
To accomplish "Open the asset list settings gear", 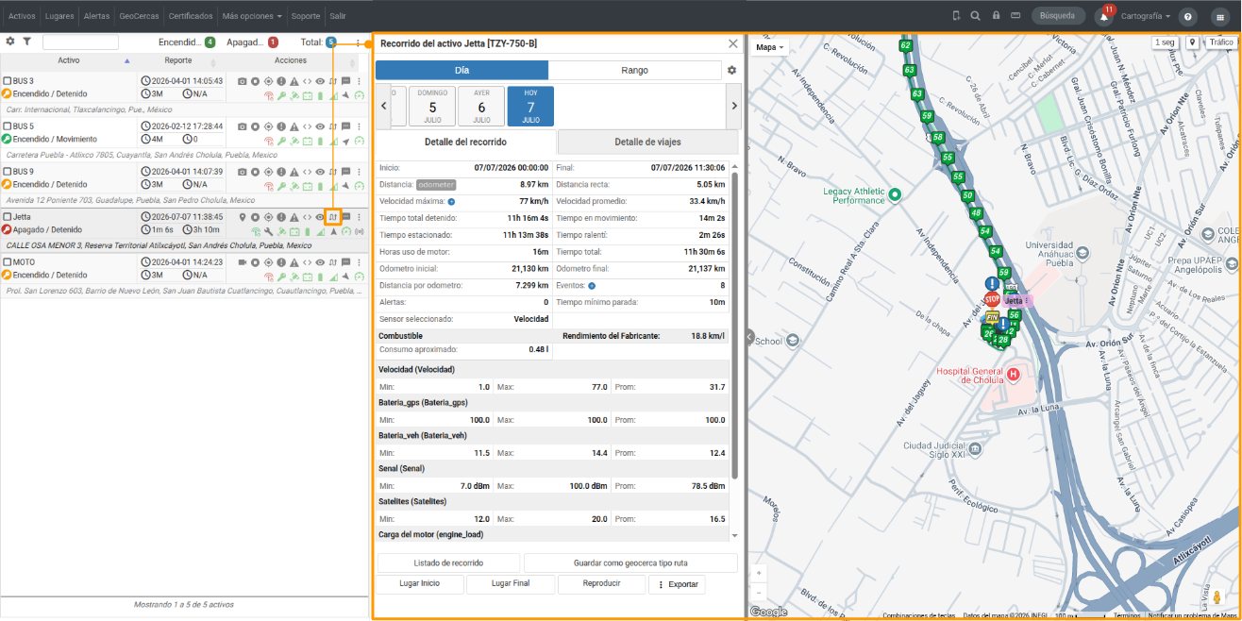I will 10,42.
